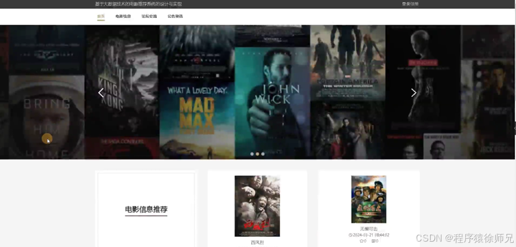Click small side arrow at right edge
Screen dimensions: 516x247
515,128
